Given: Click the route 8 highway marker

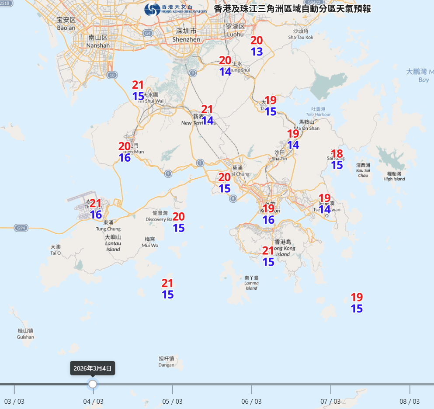Looking at the screenshot, I should 233,198.
